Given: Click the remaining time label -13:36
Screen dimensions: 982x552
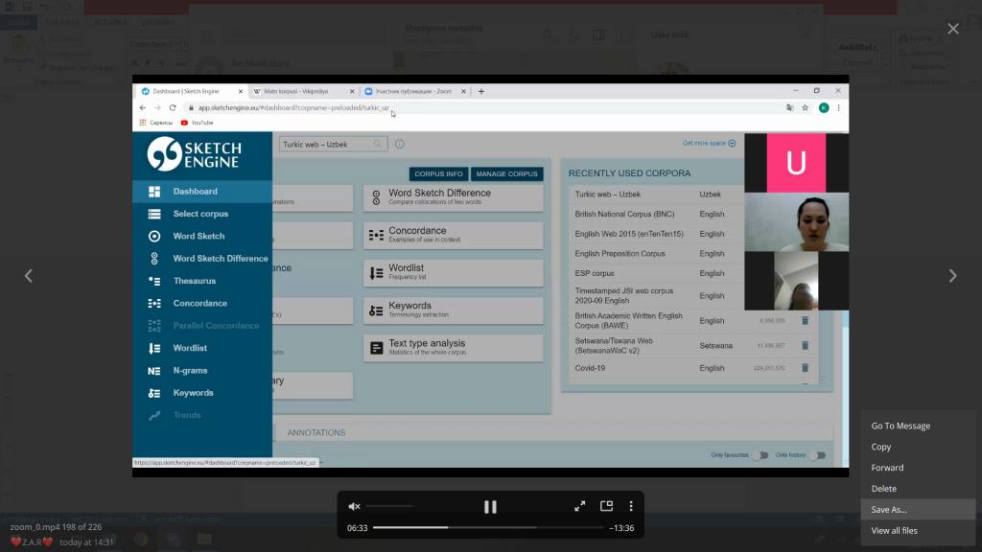Looking at the screenshot, I should (x=620, y=528).
